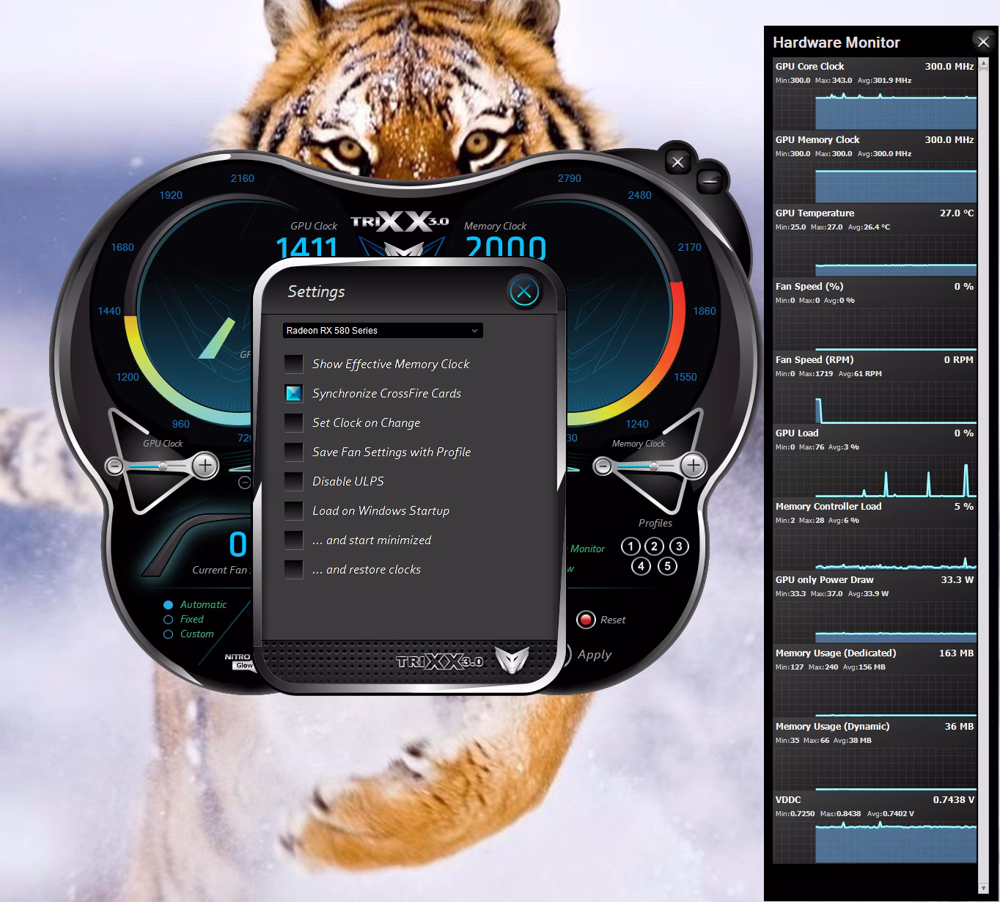The image size is (1000, 902).
Task: Tick the '... and start minimized' checkbox
Action: pyautogui.click(x=294, y=540)
